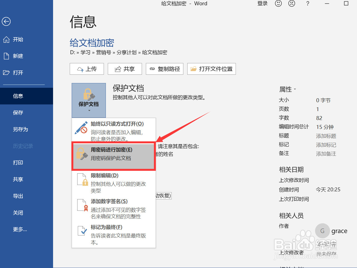Select 关闭 in the sidebar
This screenshot has height=268, width=357.
click(26, 213)
